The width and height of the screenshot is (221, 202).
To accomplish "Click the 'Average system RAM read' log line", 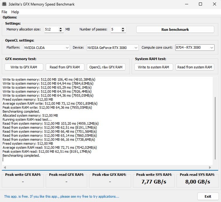I will point(50,147).
